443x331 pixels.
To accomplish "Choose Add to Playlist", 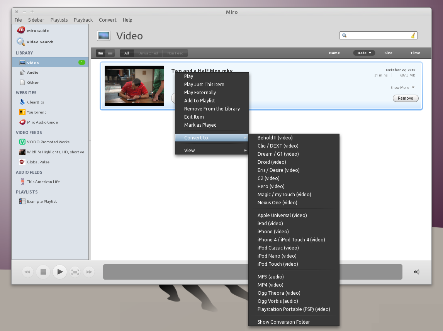I will 212,100.
